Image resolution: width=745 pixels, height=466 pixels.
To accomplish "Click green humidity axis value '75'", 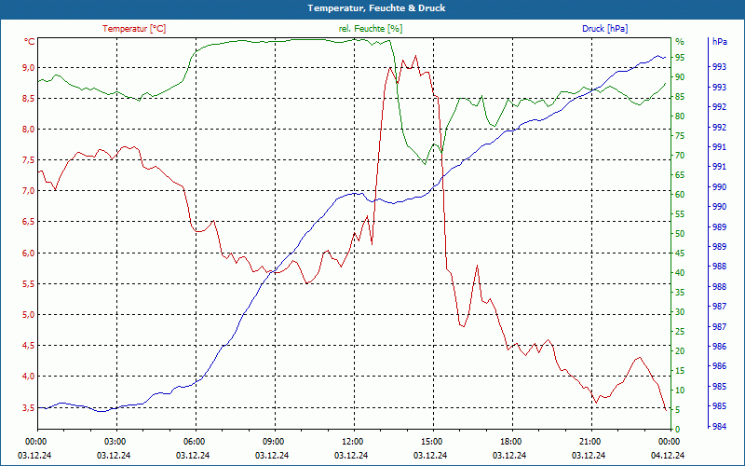I will tap(680, 136).
